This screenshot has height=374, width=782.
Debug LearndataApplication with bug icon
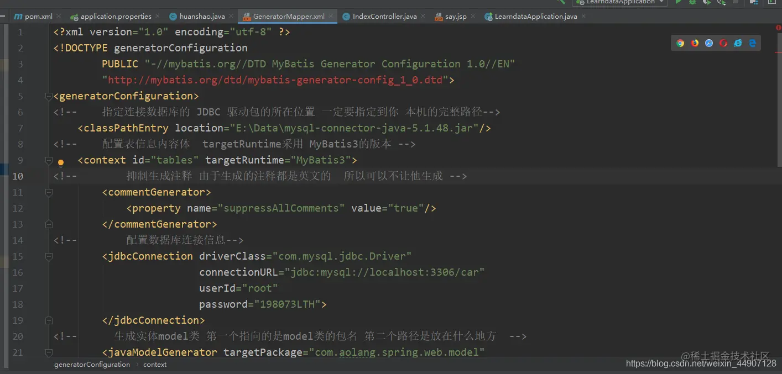[x=692, y=2]
